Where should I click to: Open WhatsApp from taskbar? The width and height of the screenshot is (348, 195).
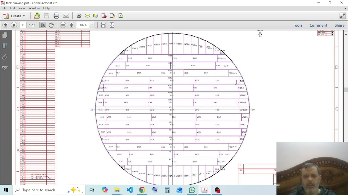[x=192, y=190]
